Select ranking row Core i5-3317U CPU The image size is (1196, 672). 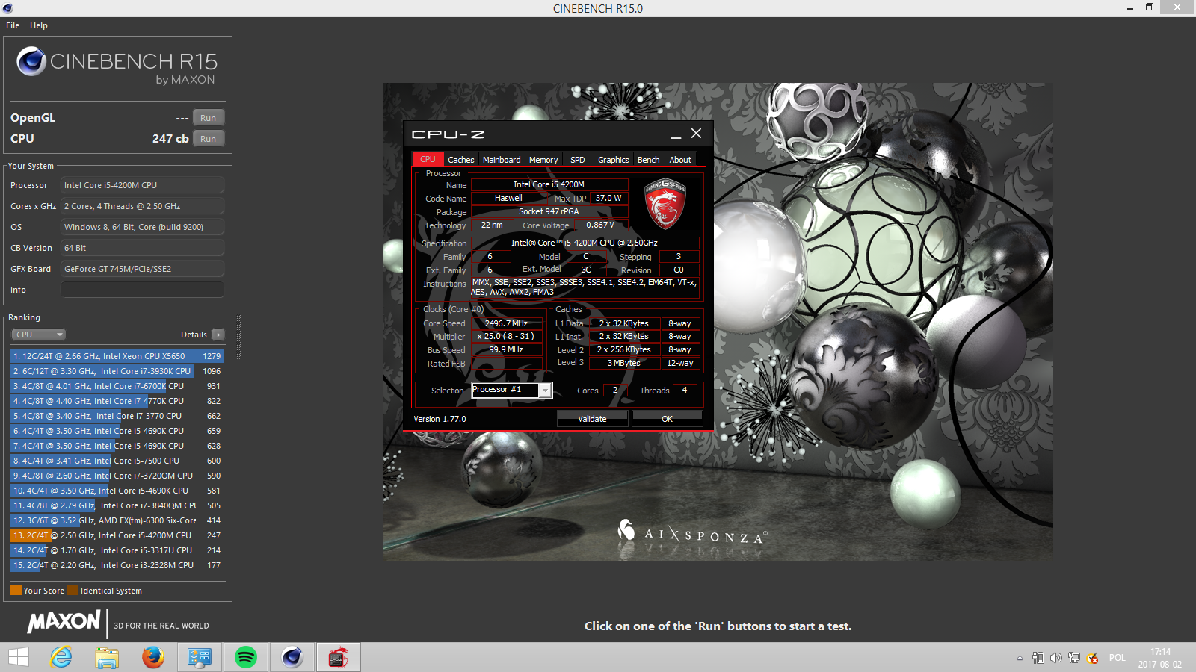coord(117,550)
